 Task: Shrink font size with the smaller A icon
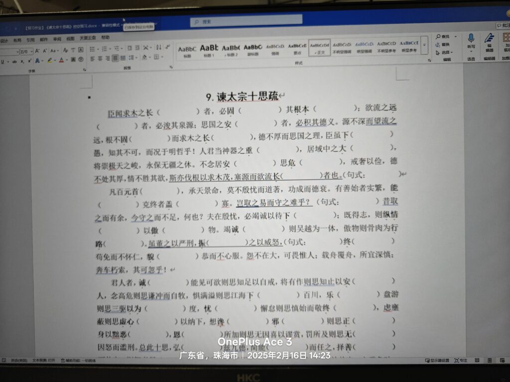(x=45, y=50)
